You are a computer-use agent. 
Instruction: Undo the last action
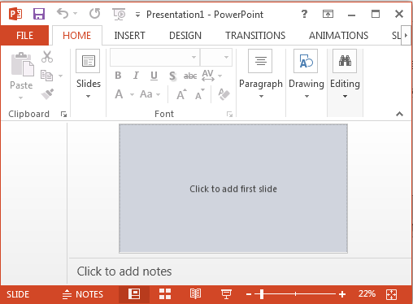pos(63,14)
